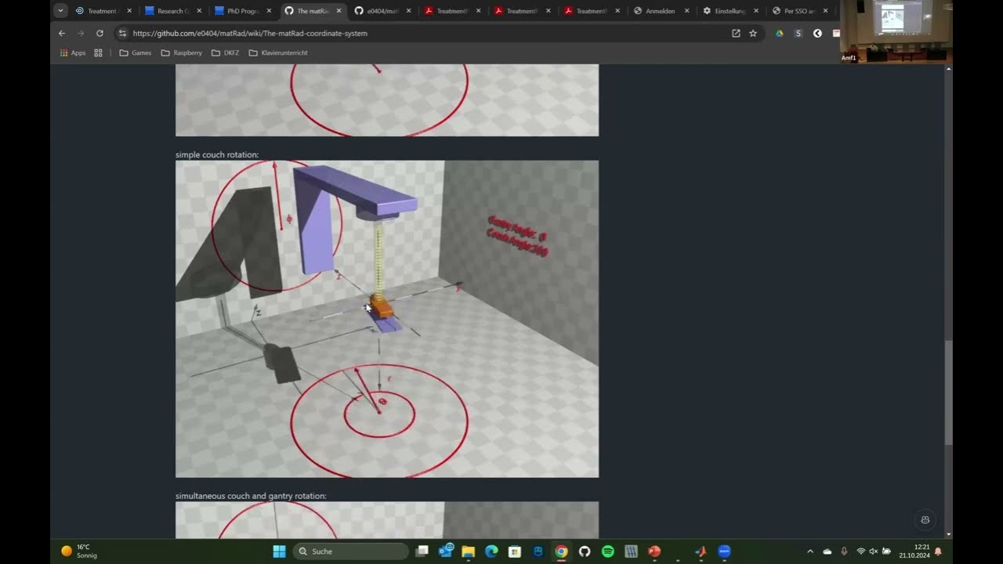Click the microphone icon in system tray
The width and height of the screenshot is (1003, 564).
844,551
